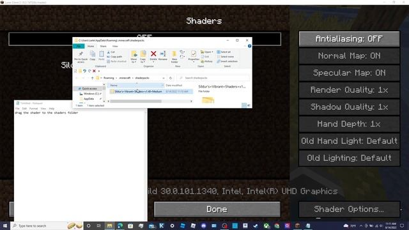The image size is (409, 230).
Task: Open Name column filter dropdown
Action: tap(162, 85)
